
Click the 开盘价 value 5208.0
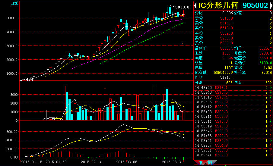(x=265, y=53)
